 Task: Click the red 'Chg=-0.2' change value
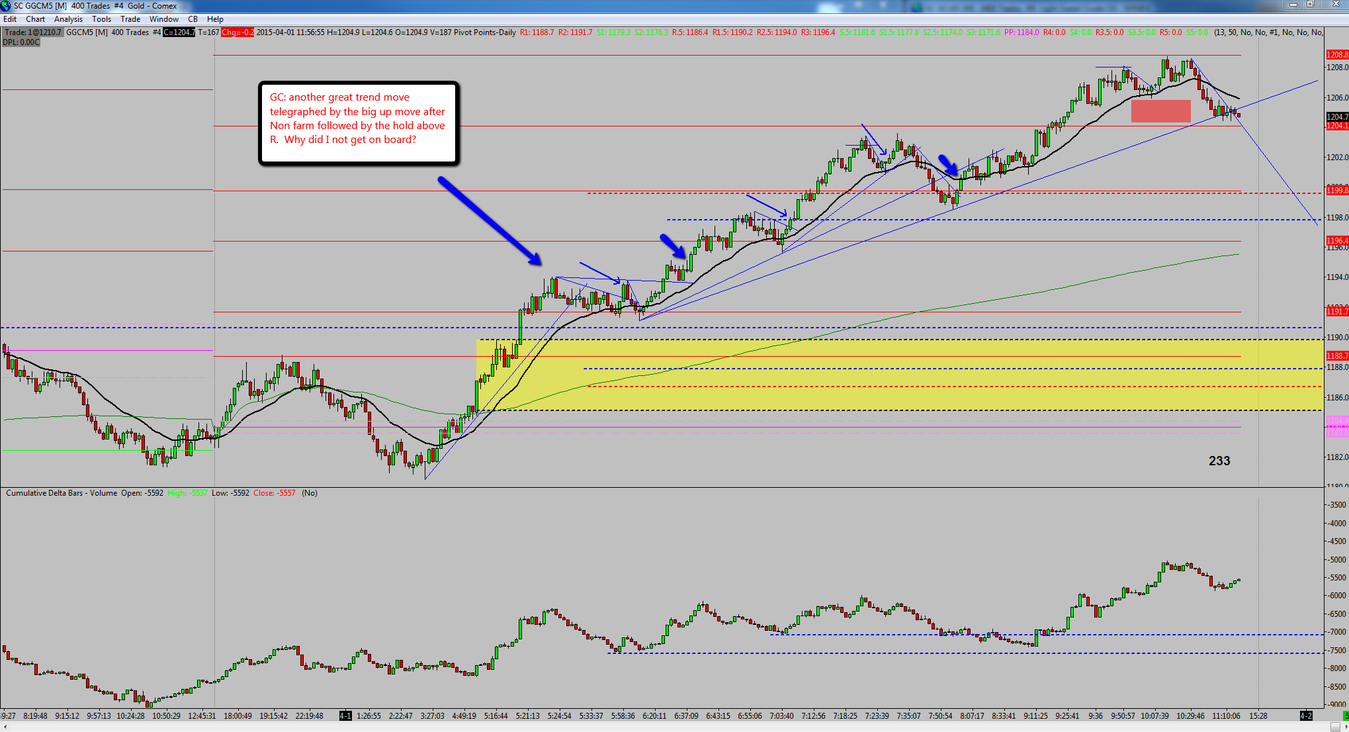238,32
